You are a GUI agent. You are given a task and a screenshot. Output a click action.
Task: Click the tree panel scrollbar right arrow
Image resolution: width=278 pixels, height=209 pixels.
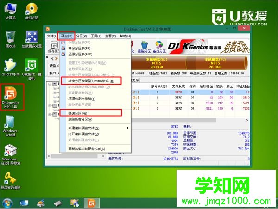point(103,156)
